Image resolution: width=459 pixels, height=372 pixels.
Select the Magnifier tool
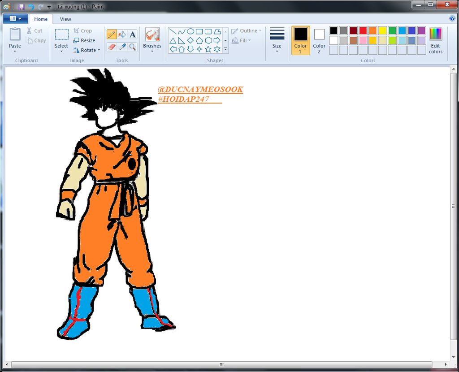pyautogui.click(x=132, y=47)
